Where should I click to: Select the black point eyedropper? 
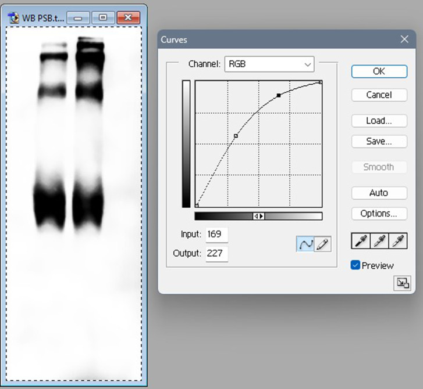[361, 241]
